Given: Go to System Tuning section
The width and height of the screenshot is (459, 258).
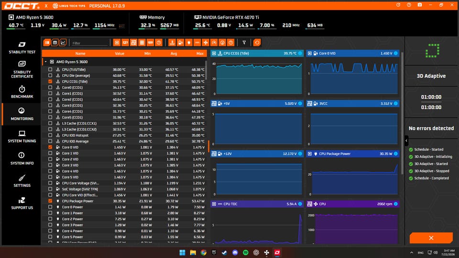Looking at the screenshot, I should pos(22,137).
